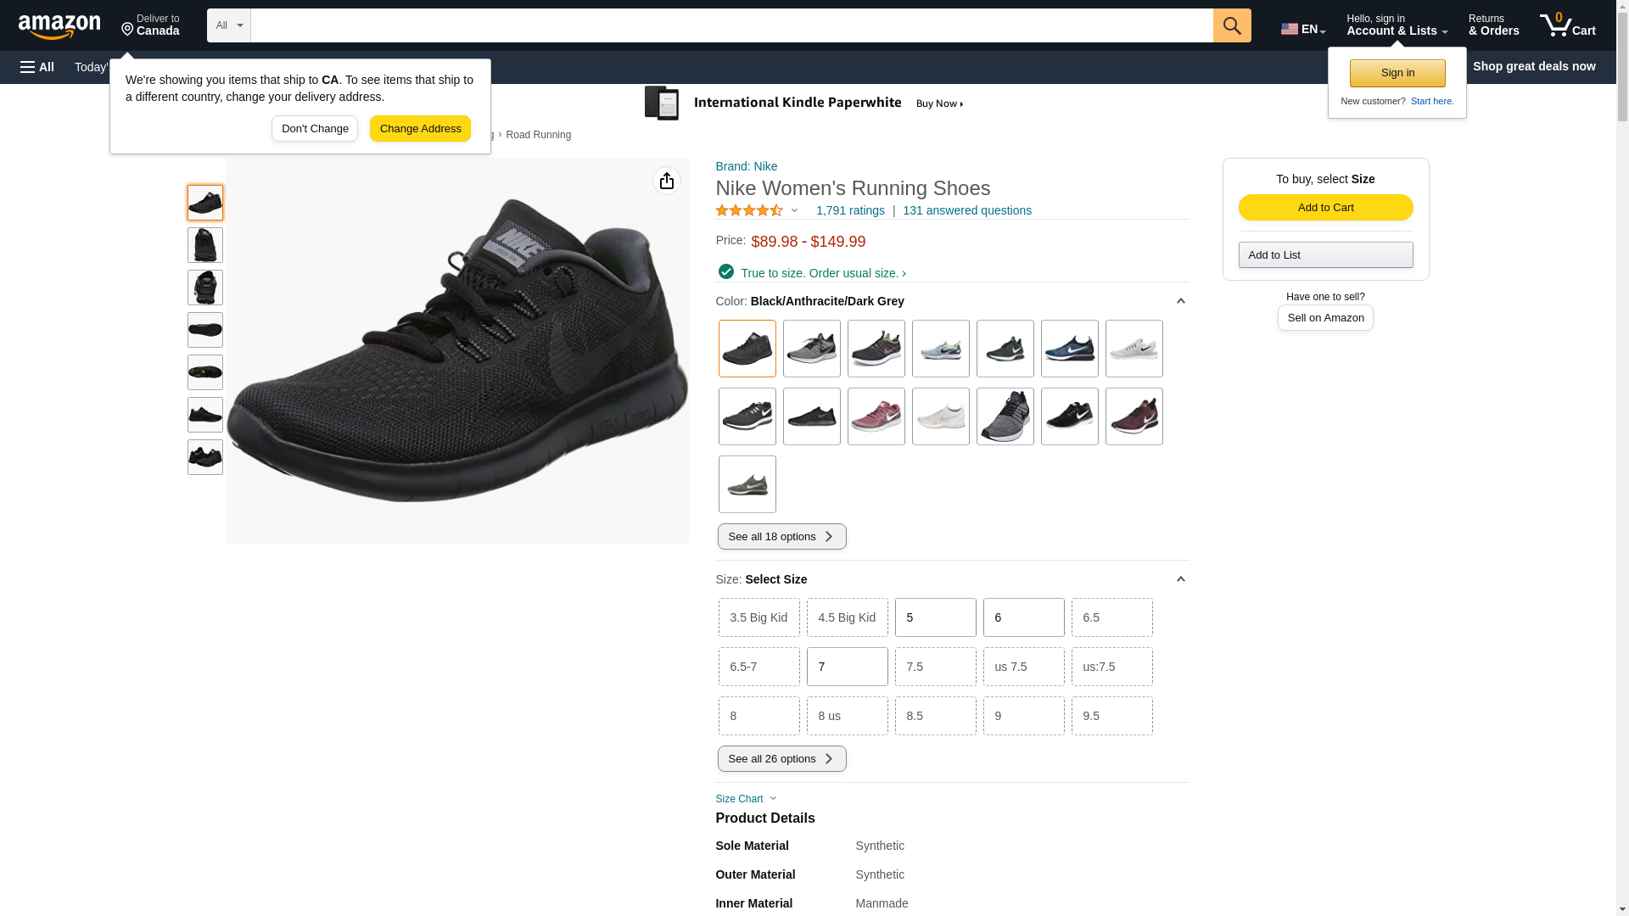The width and height of the screenshot is (1629, 916).
Task: Open the search category All dropdown
Action: pyautogui.click(x=228, y=25)
